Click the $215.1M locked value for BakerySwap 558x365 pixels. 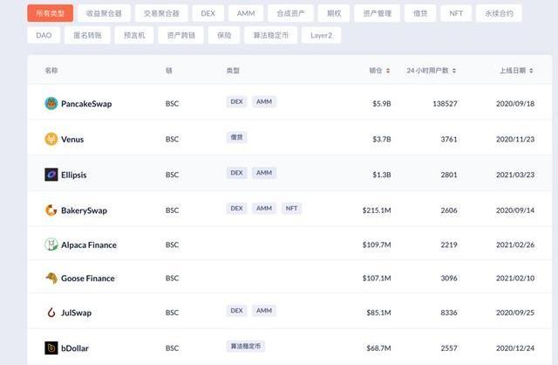point(377,210)
